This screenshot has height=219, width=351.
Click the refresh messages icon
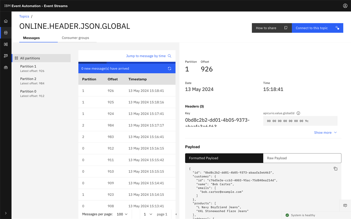(x=169, y=68)
